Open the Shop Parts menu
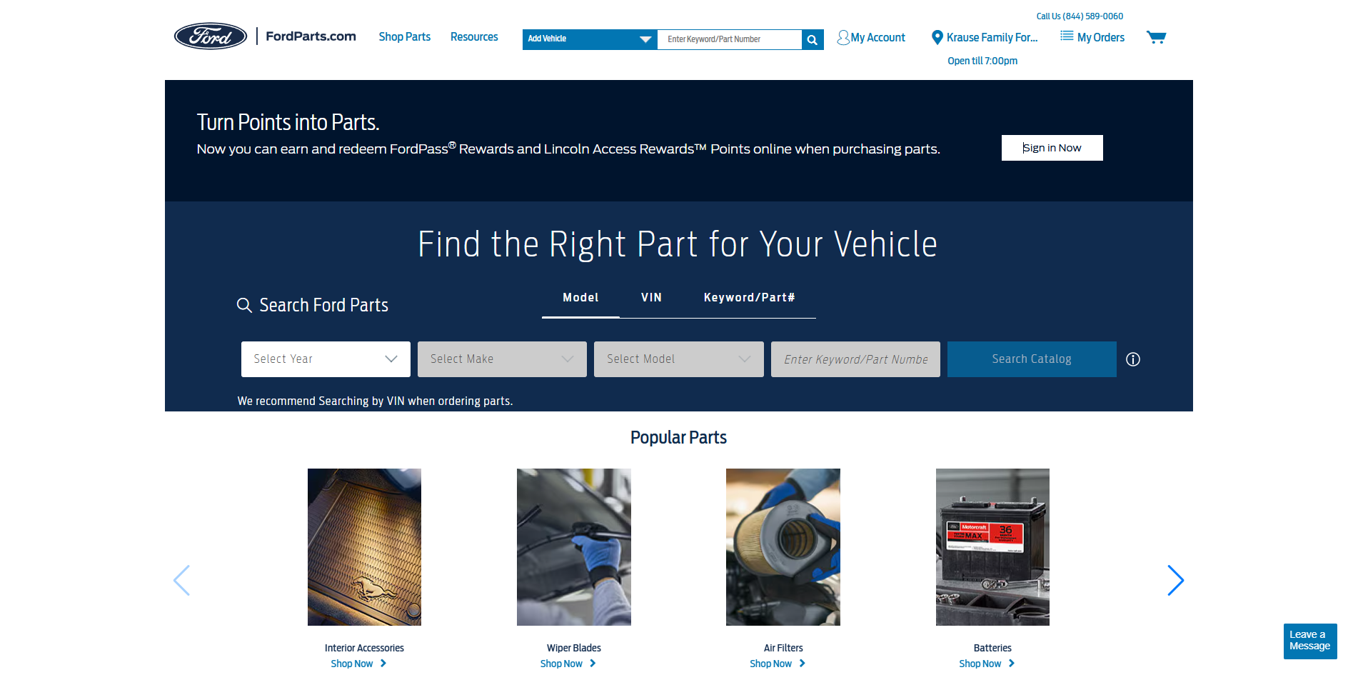1358x680 pixels. (404, 37)
